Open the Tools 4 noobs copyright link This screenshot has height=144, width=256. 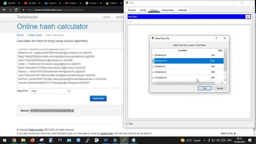(x=36, y=130)
